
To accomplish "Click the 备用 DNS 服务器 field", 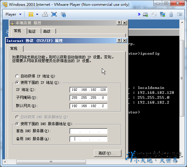I will (88, 139).
